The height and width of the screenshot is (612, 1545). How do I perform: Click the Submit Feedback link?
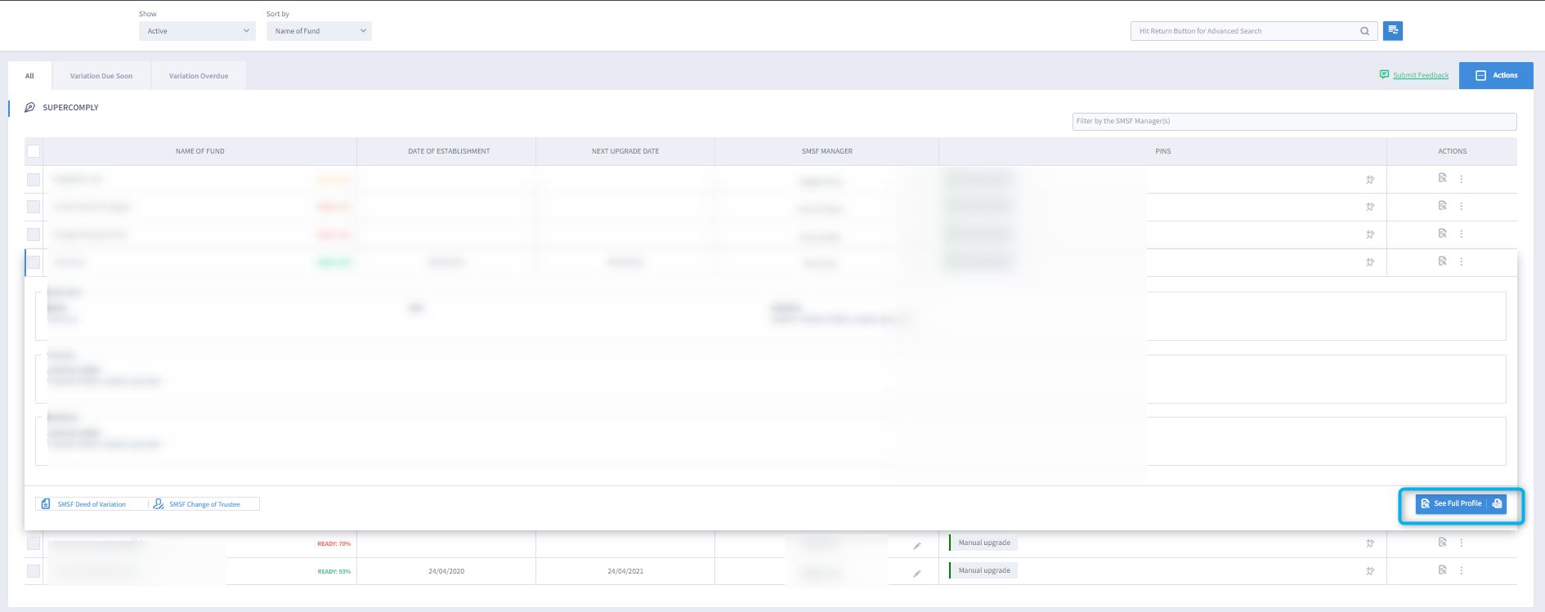tap(1420, 75)
